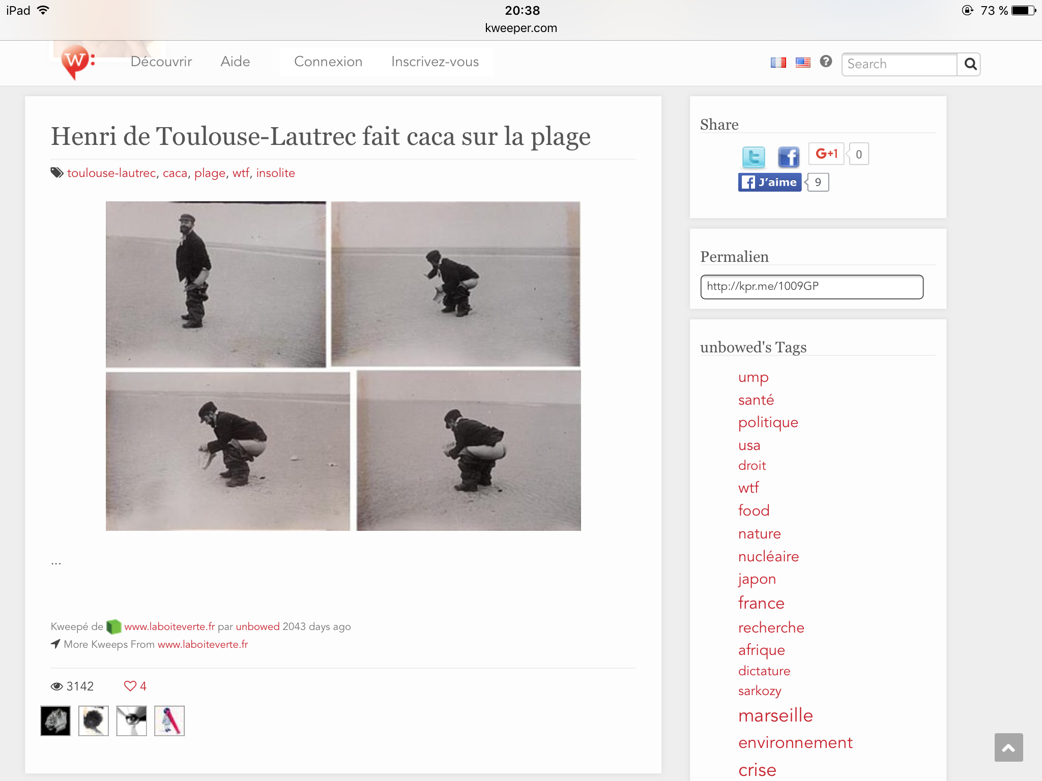Click the eye views icon
This screenshot has width=1042, height=781.
(56, 686)
